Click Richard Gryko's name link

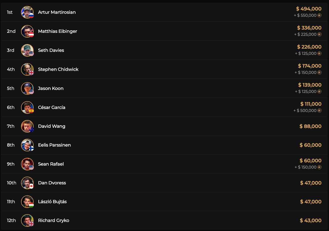[54, 220]
